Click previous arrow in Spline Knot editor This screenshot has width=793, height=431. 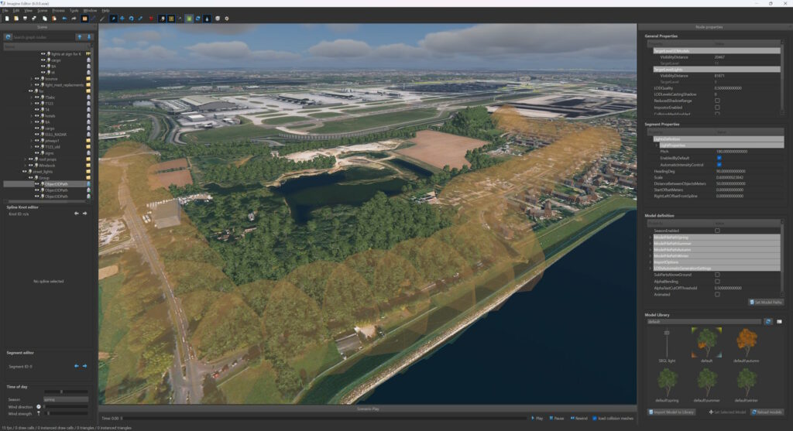click(x=77, y=214)
